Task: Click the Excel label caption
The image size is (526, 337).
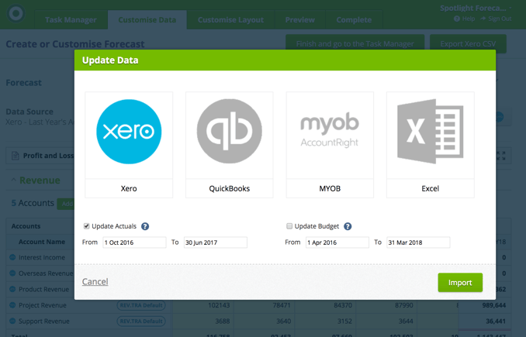Action: [x=431, y=188]
